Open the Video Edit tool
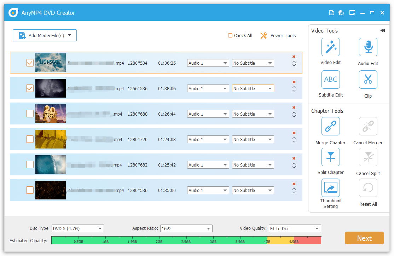 330,47
